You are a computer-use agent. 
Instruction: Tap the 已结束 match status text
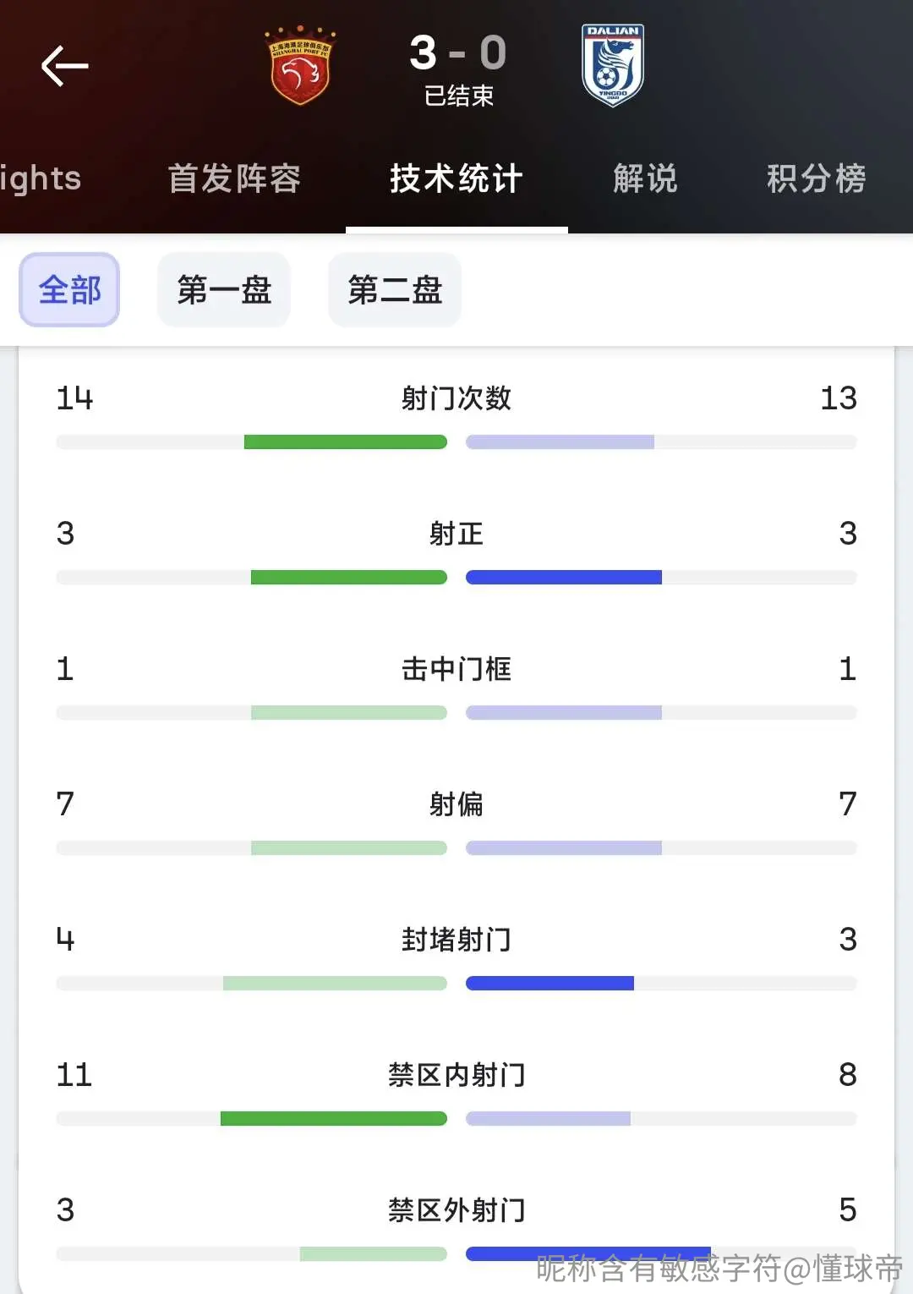coord(459,96)
